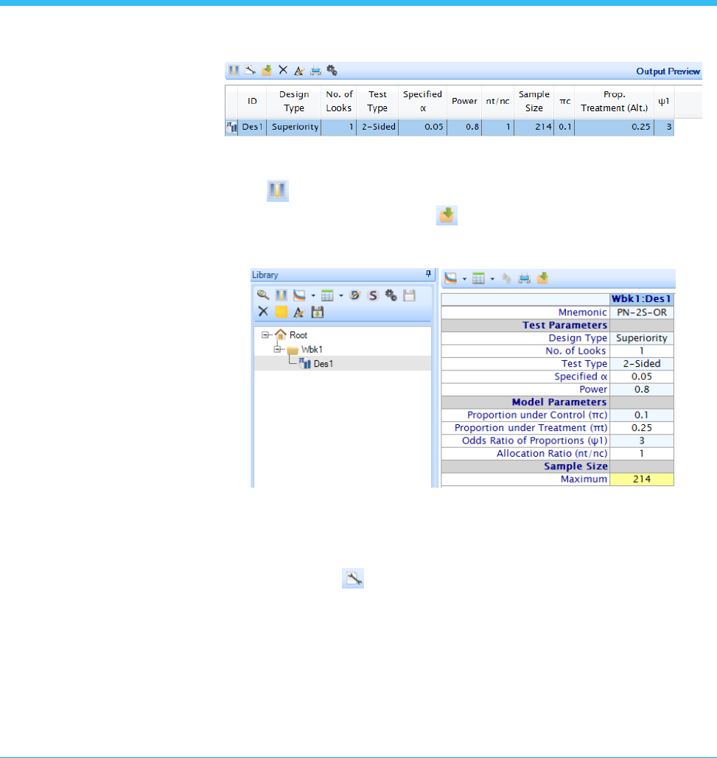The height and width of the screenshot is (758, 717).
Task: Click the save folder icon in the details toolbar
Action: click(x=543, y=278)
